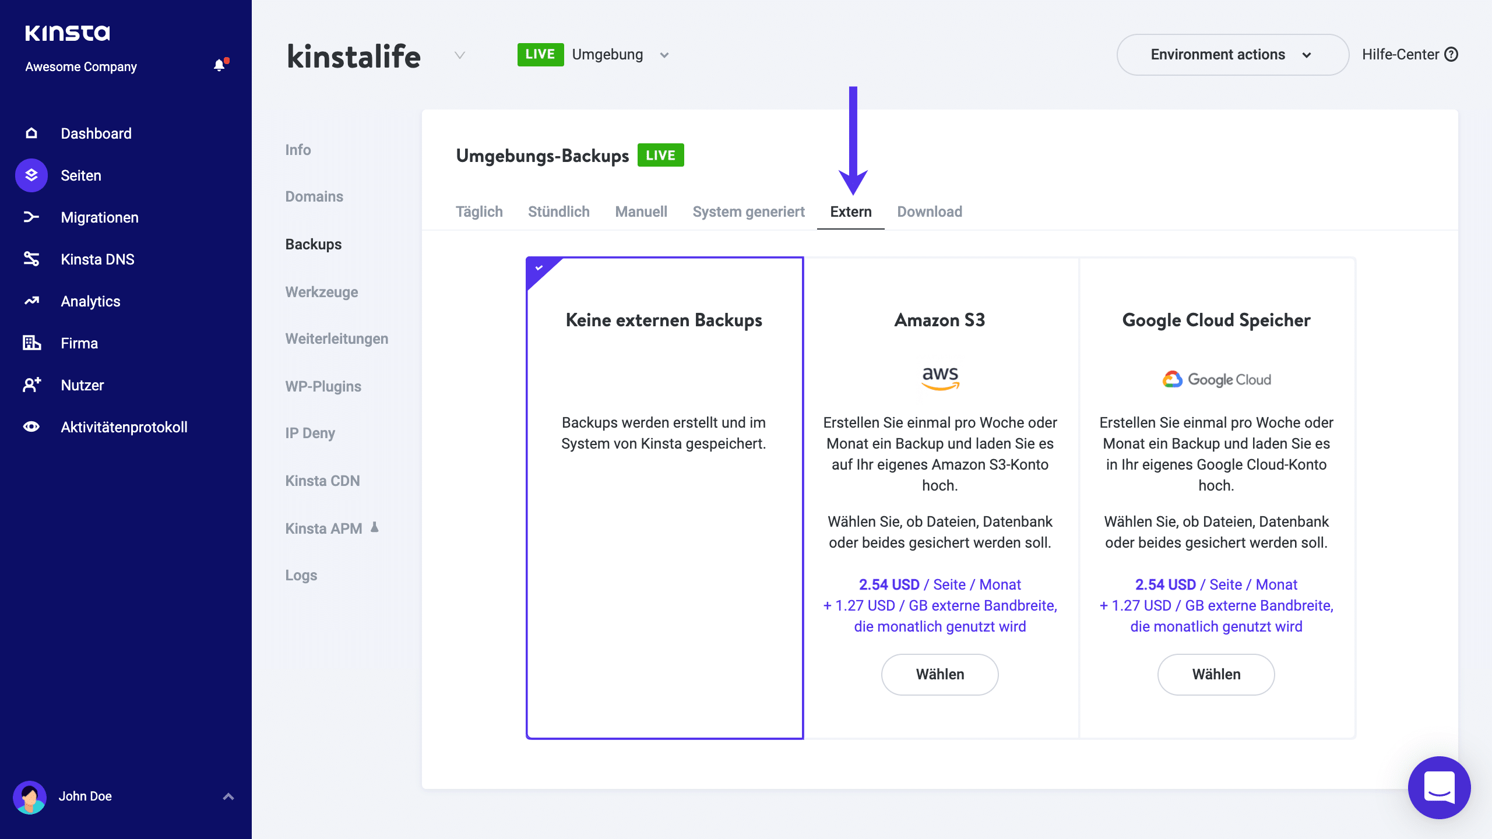Open the Intercom chat bubble
Viewport: 1492px width, 839px height.
click(1438, 788)
